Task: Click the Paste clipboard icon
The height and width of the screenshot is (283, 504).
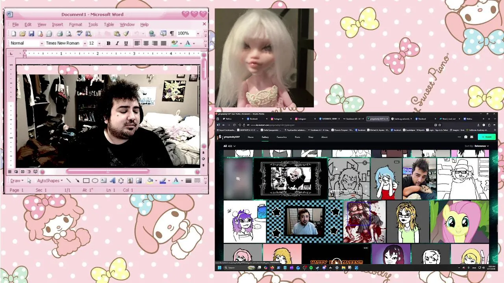Action: pyautogui.click(x=117, y=34)
